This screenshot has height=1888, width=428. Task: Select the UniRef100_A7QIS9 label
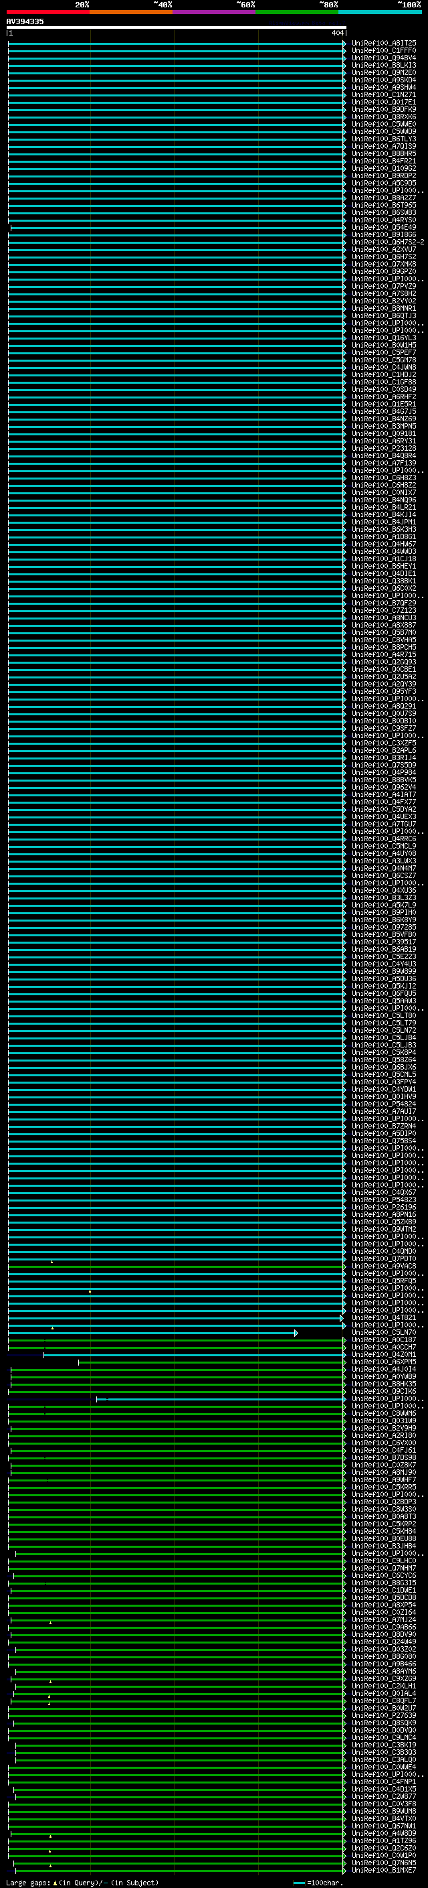(384, 146)
